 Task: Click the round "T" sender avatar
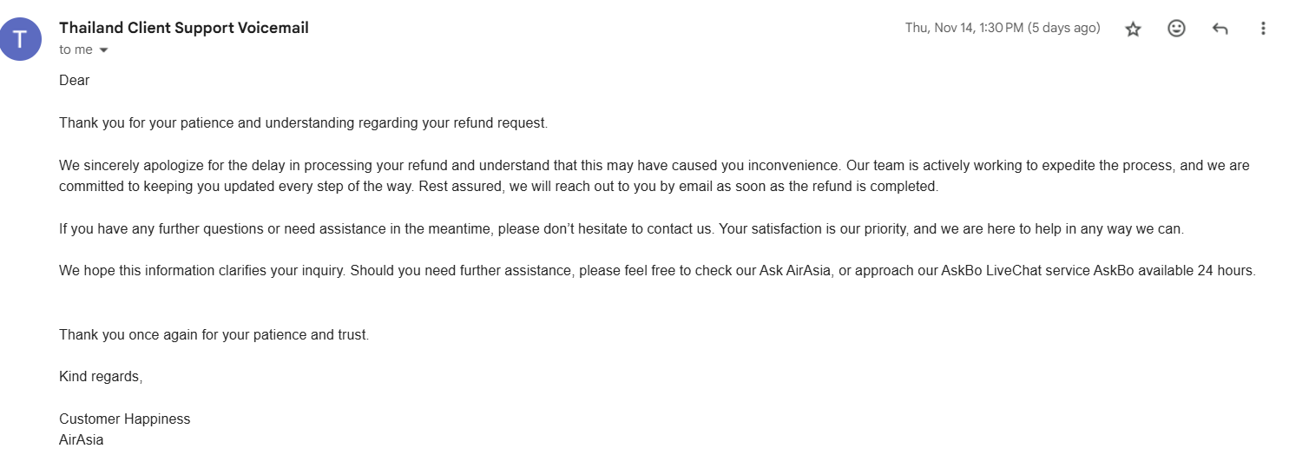(x=21, y=39)
